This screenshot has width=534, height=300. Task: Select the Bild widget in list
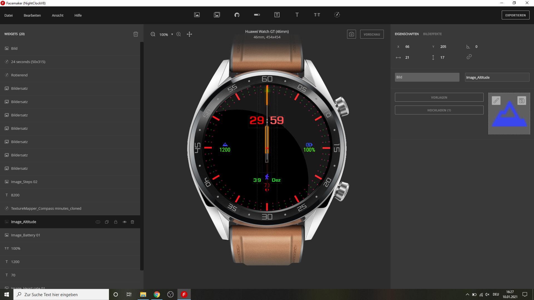[x=70, y=48]
